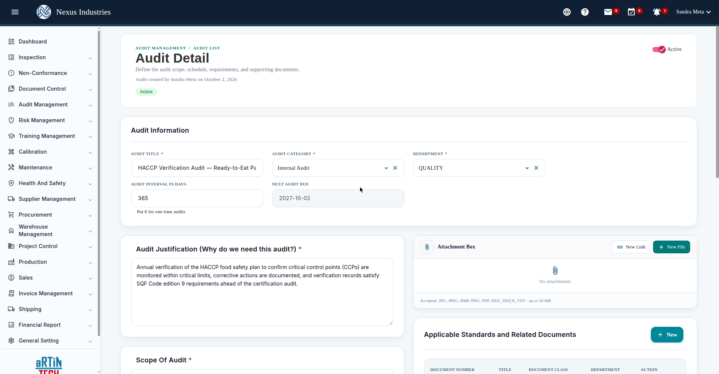Open the help question mark icon
This screenshot has height=374, width=719.
point(585,12)
